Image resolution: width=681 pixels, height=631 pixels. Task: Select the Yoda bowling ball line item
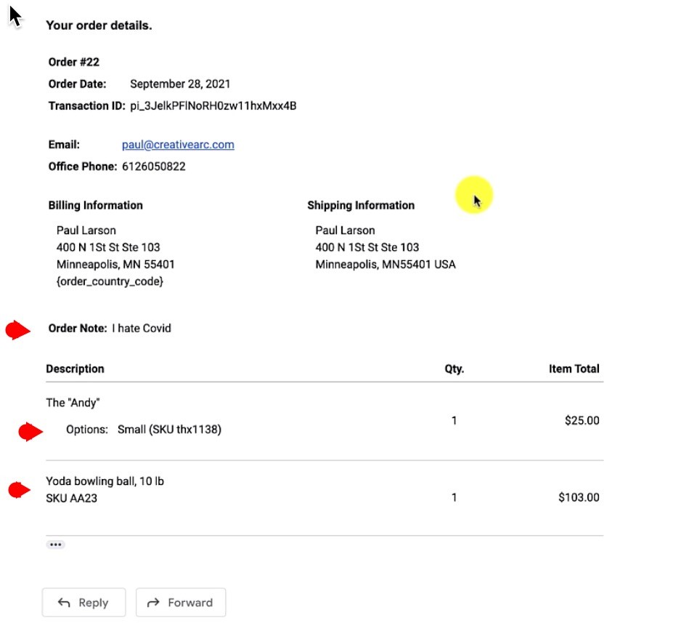[105, 481]
